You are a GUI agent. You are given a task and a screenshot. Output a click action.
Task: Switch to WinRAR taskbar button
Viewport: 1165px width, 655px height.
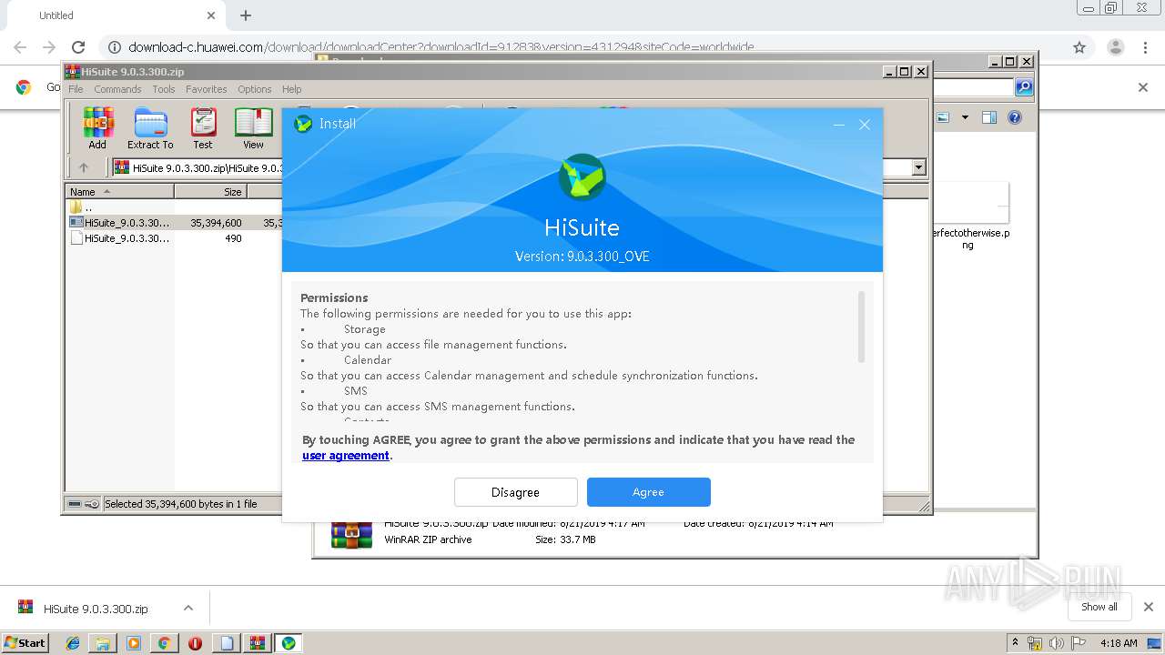(x=257, y=643)
